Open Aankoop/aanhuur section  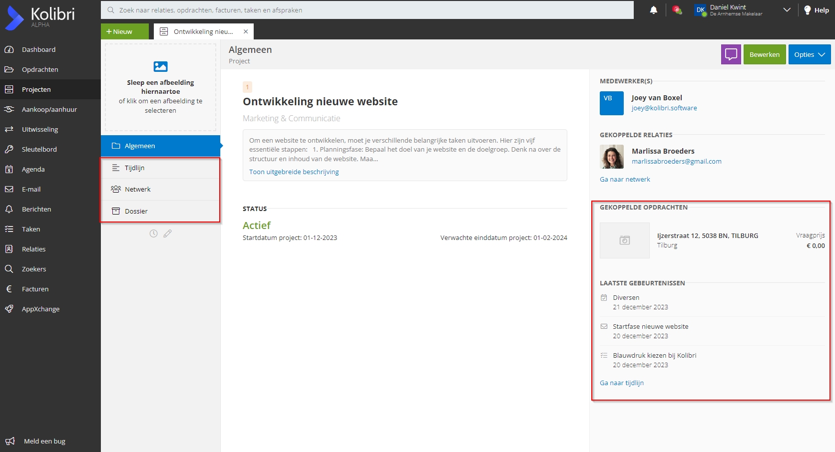tap(50, 109)
